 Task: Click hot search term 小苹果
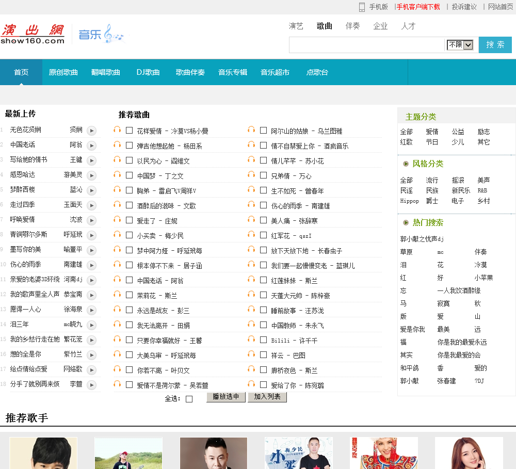[x=483, y=278]
